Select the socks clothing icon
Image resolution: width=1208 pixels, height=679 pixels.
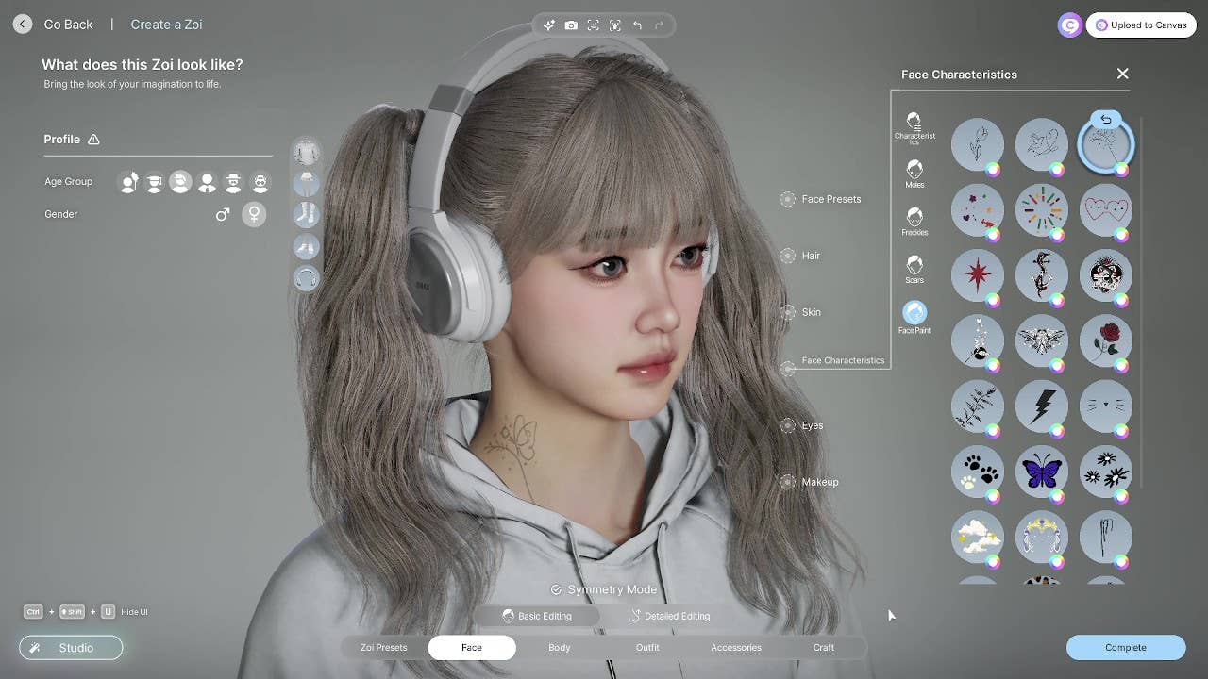pos(306,214)
